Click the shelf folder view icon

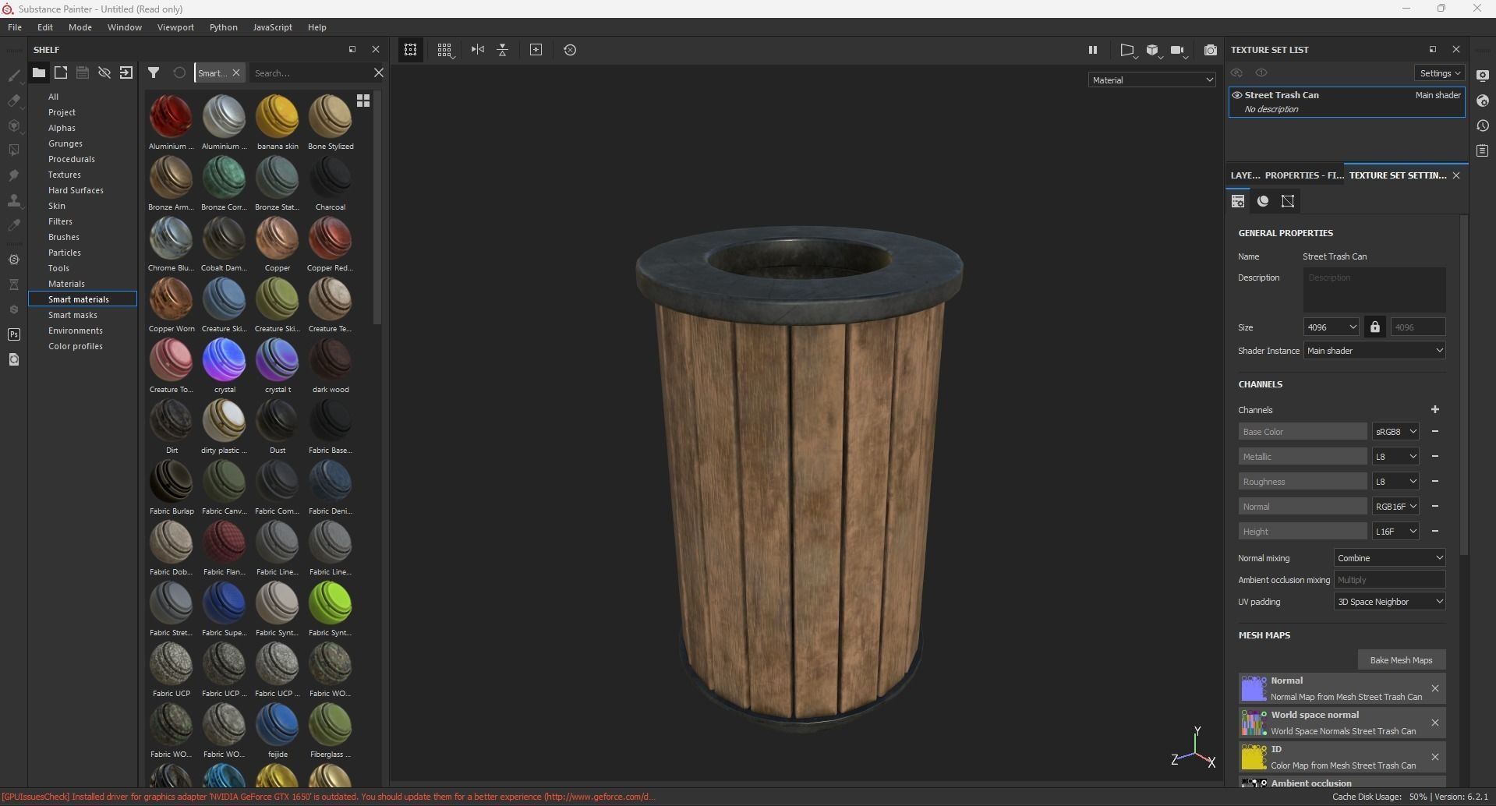[x=38, y=72]
